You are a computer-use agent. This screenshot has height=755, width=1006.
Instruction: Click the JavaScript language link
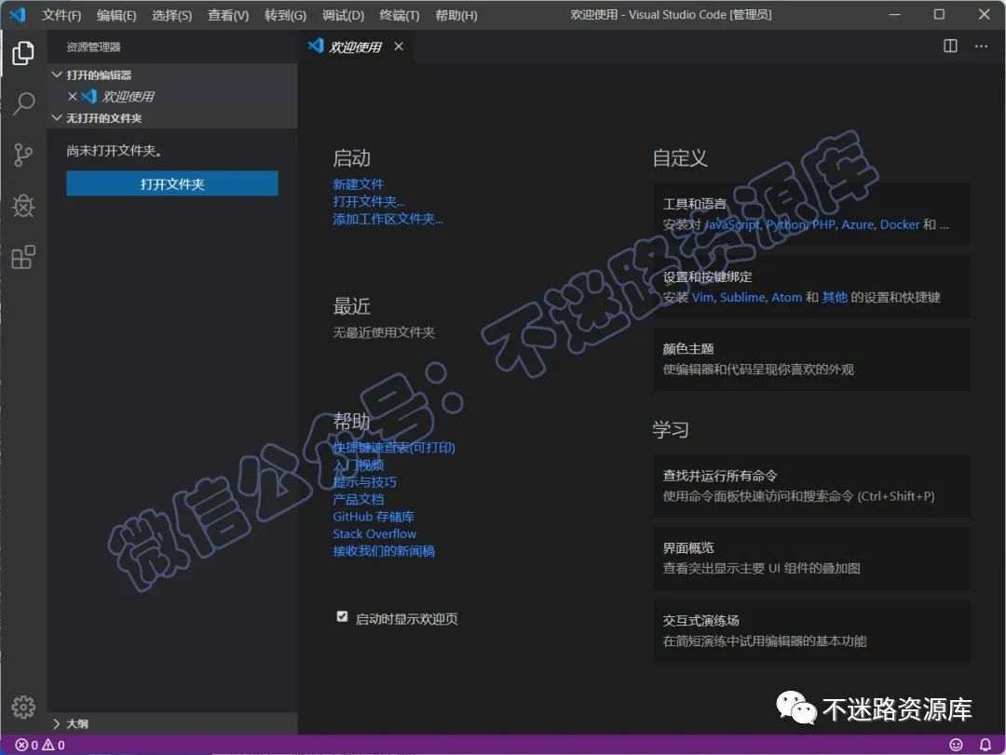733,224
